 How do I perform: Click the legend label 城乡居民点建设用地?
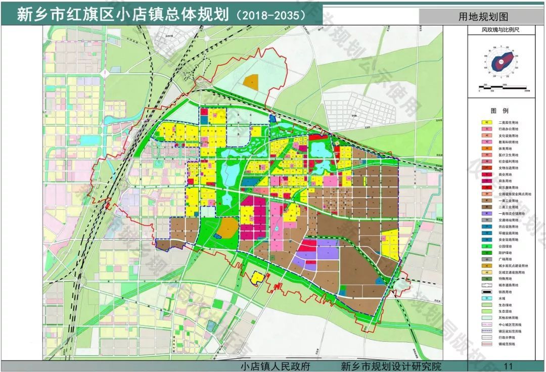point(513,266)
